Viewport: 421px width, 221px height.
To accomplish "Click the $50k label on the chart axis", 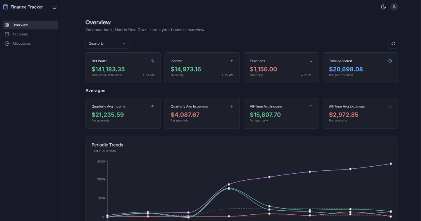I will [x=102, y=198].
